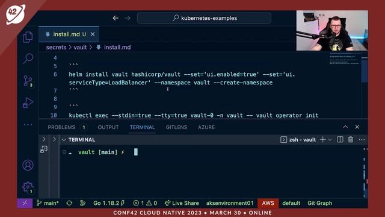Click the helm install line 6

tap(182, 78)
